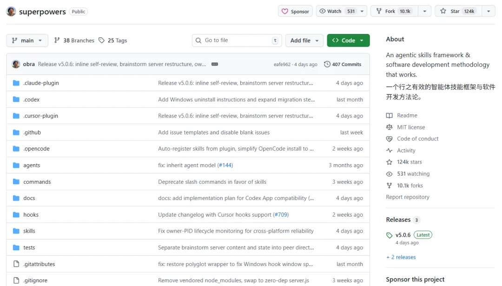Click the tests folder icon
502x286 pixels.
point(16,247)
